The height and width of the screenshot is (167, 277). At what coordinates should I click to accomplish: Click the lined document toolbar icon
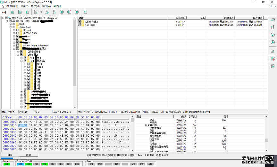click(20, 12)
